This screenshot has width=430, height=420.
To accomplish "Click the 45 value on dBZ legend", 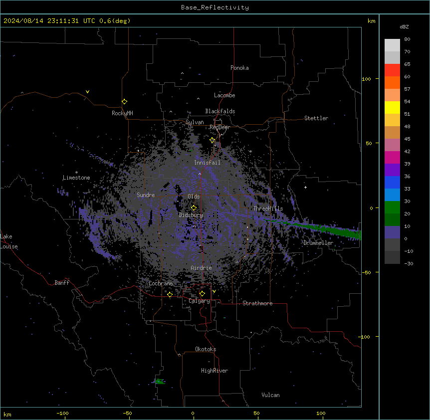I will point(407,139).
